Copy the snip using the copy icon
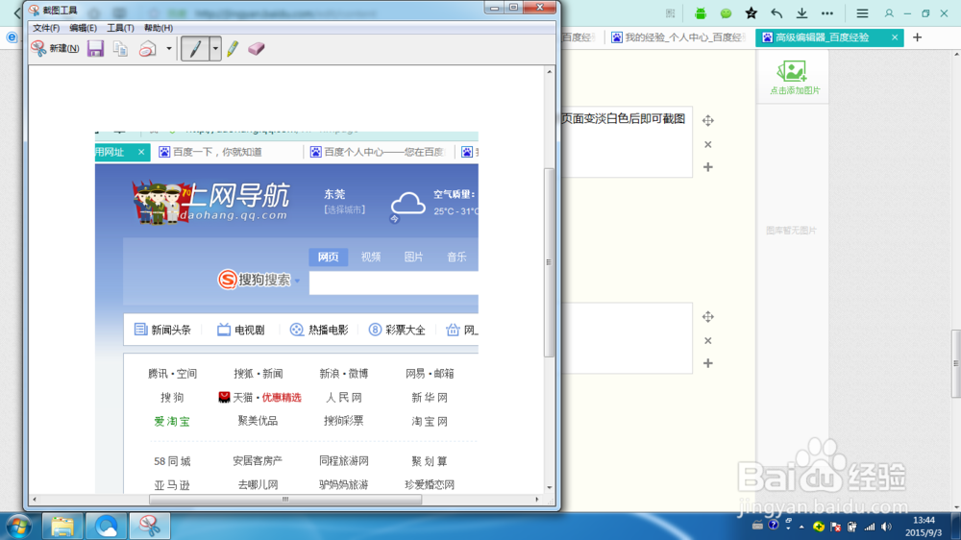The height and width of the screenshot is (540, 961). click(121, 48)
